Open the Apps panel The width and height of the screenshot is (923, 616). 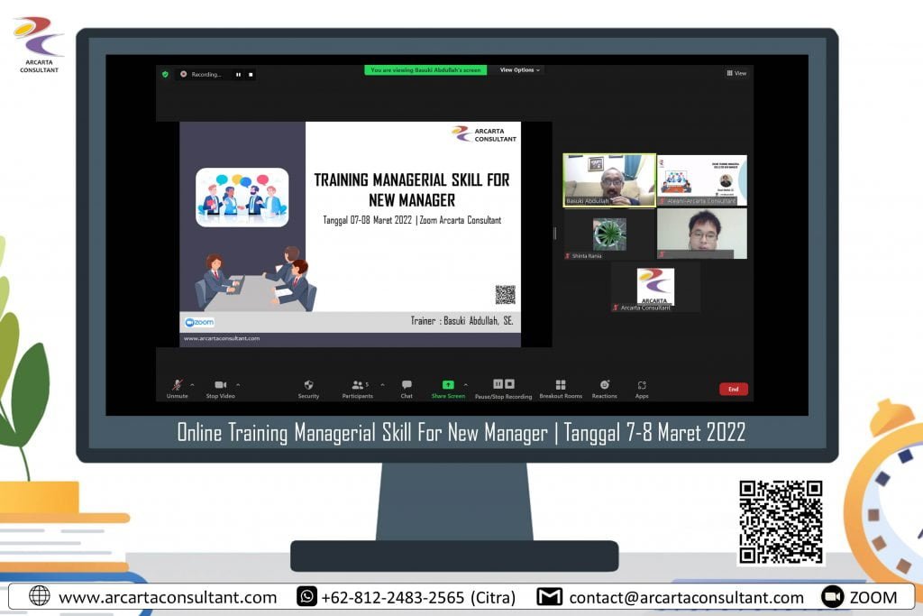pos(642,385)
